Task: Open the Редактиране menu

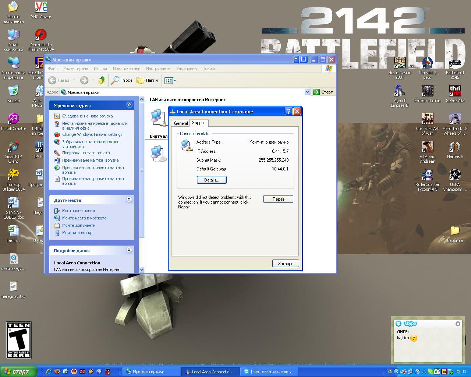Action: [x=75, y=68]
